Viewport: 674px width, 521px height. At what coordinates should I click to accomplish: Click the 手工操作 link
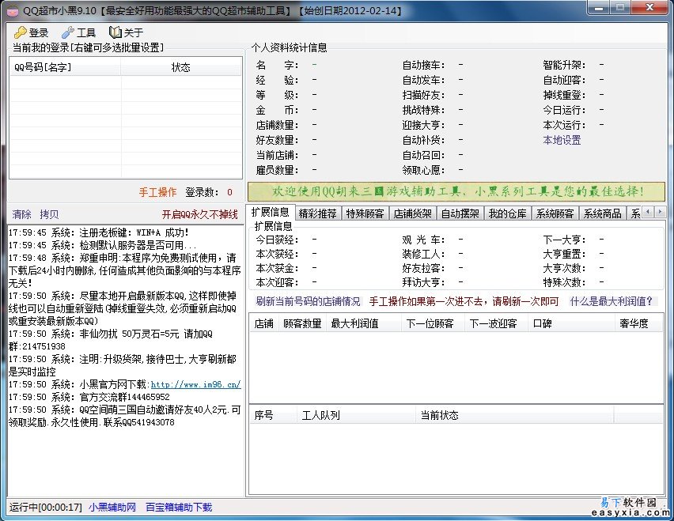click(157, 192)
